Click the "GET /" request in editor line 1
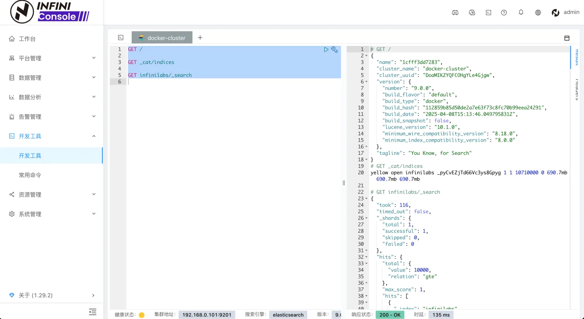584x319 pixels. click(135, 49)
